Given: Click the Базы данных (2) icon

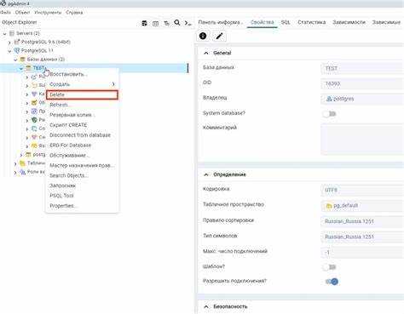Looking at the screenshot, I should 22,60.
